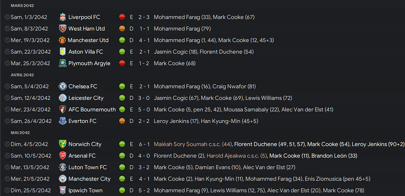
Task: Click the Manchester Utd badge icon
Action: click(x=62, y=40)
